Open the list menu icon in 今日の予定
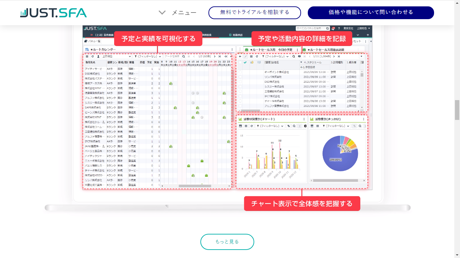This screenshot has width=460, height=258. 251,56
